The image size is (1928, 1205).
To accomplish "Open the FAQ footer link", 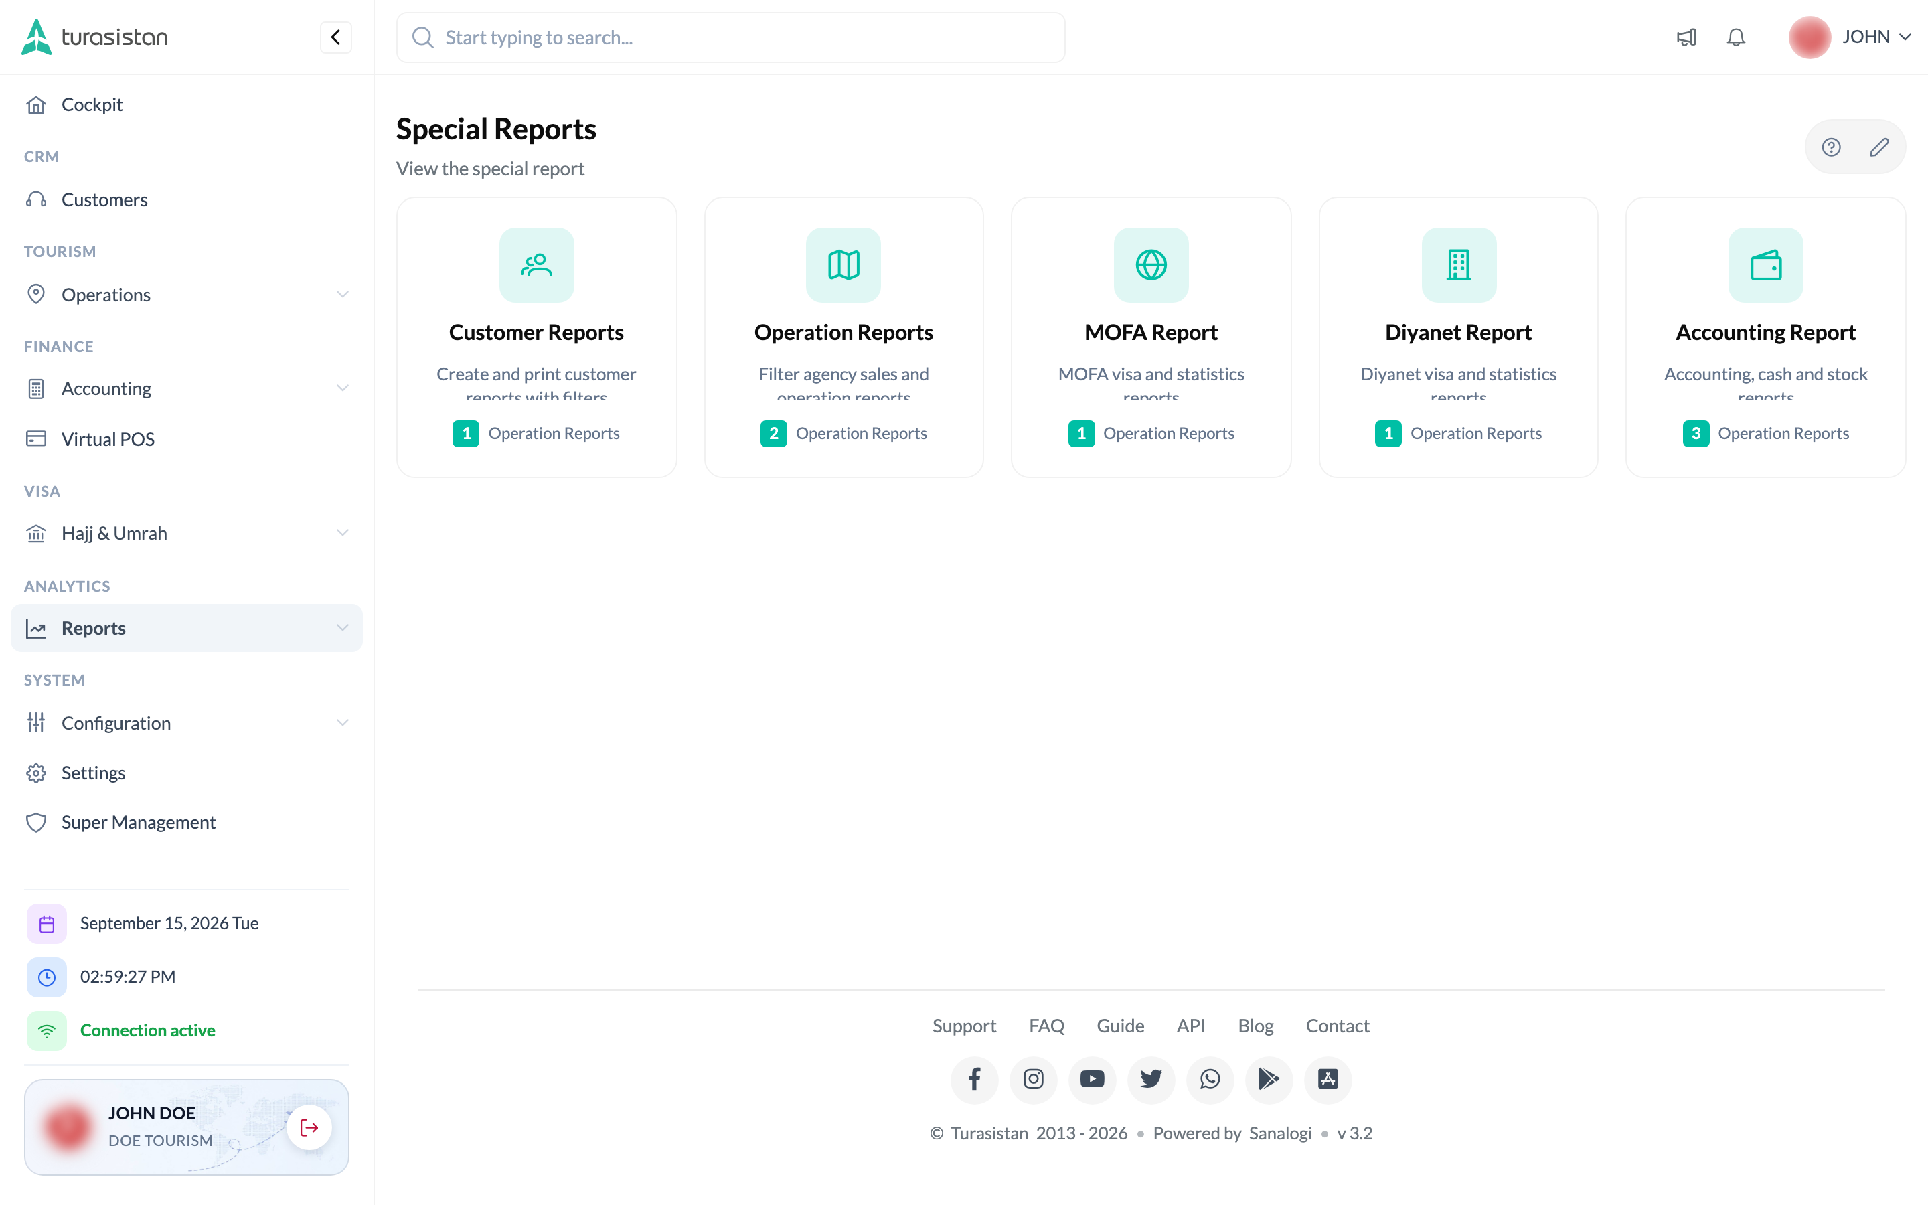I will tap(1046, 1025).
